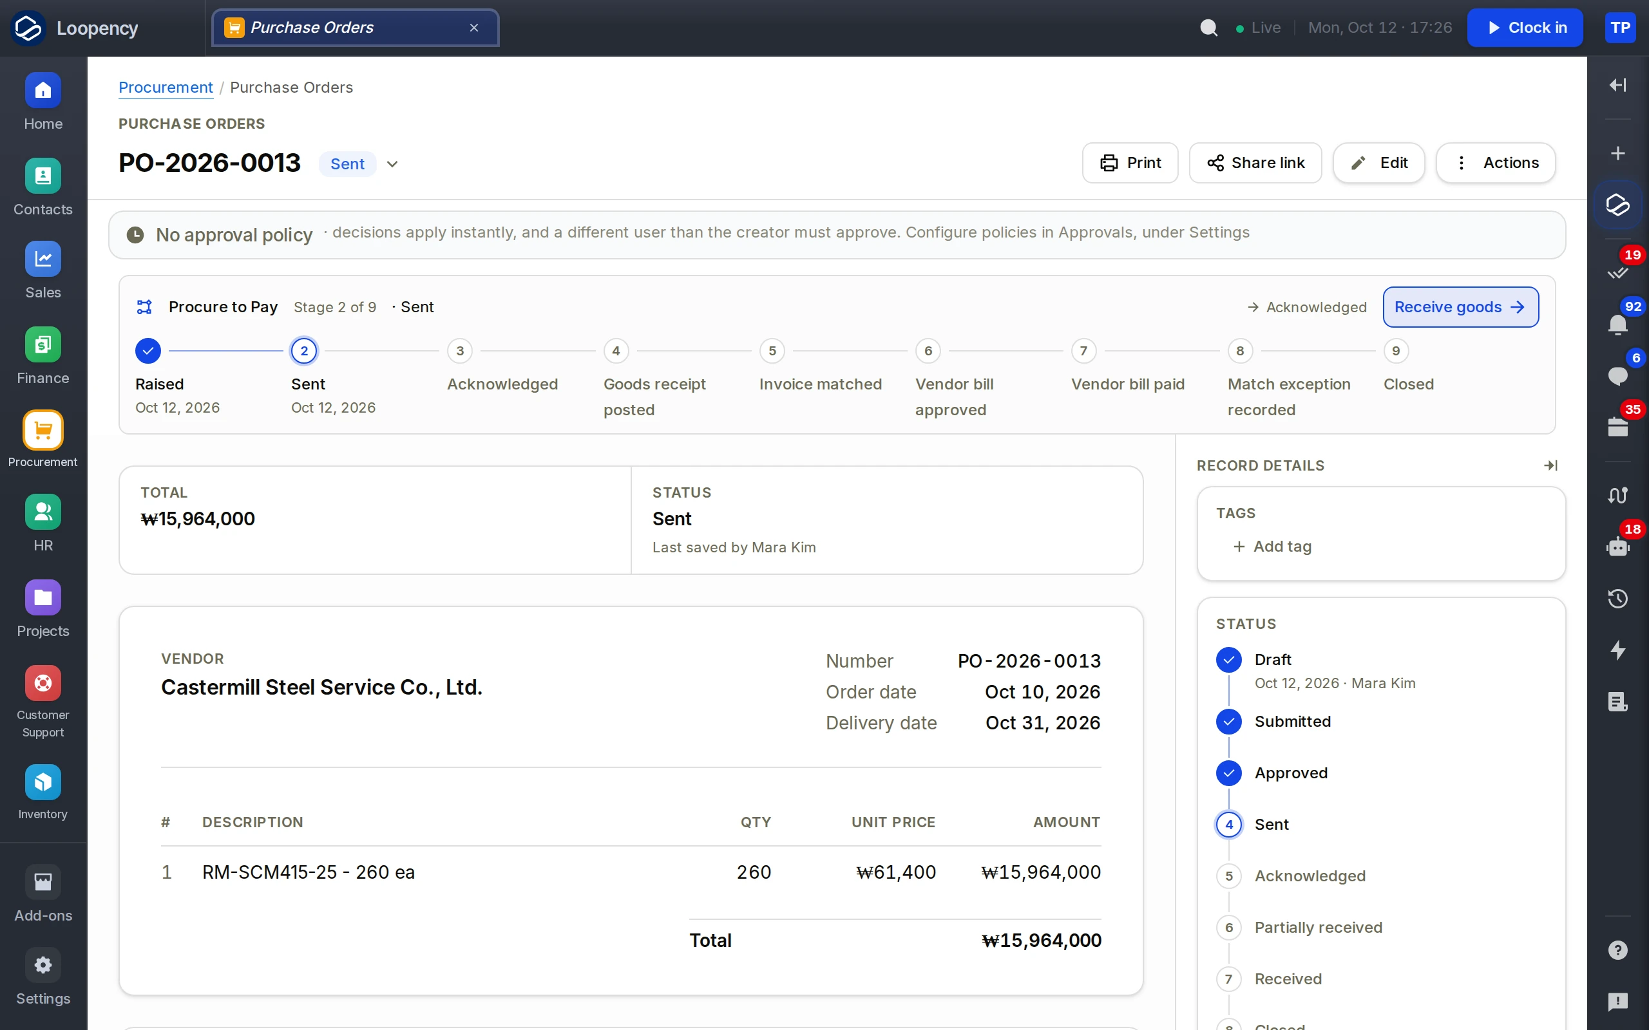Open briefcase icon with 35 badge
Image resolution: width=1649 pixels, height=1030 pixels.
(x=1617, y=427)
